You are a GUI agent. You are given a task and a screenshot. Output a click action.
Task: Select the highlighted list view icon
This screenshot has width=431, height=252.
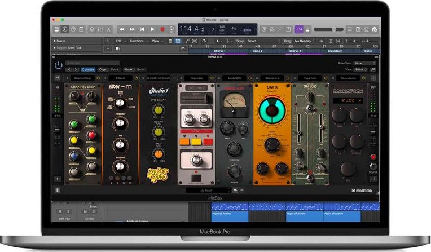click(x=178, y=41)
